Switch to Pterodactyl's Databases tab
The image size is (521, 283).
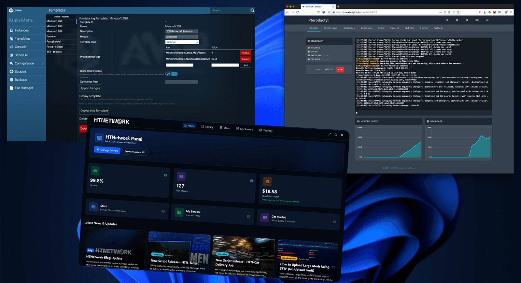tap(349, 28)
